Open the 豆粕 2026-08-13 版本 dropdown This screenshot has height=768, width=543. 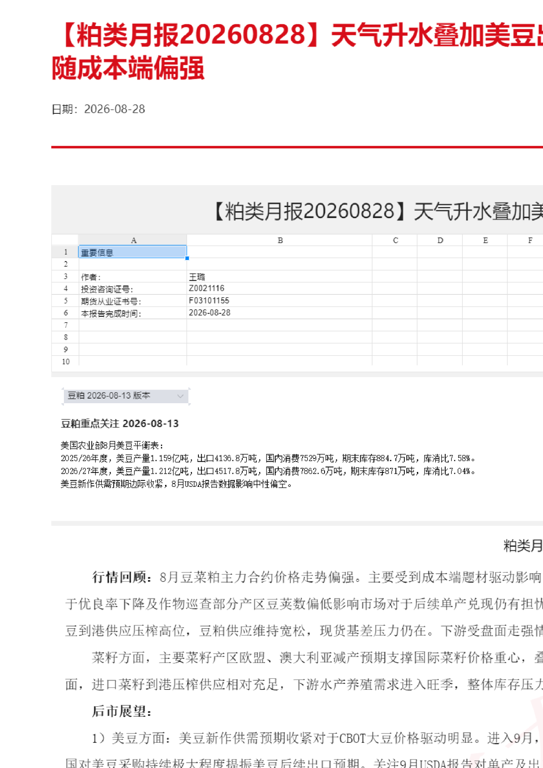tap(126, 396)
